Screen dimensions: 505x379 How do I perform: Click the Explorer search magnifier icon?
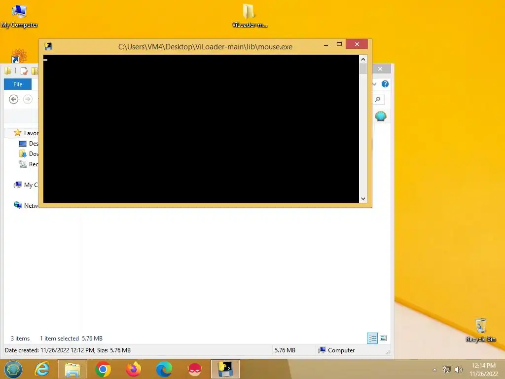pos(378,99)
